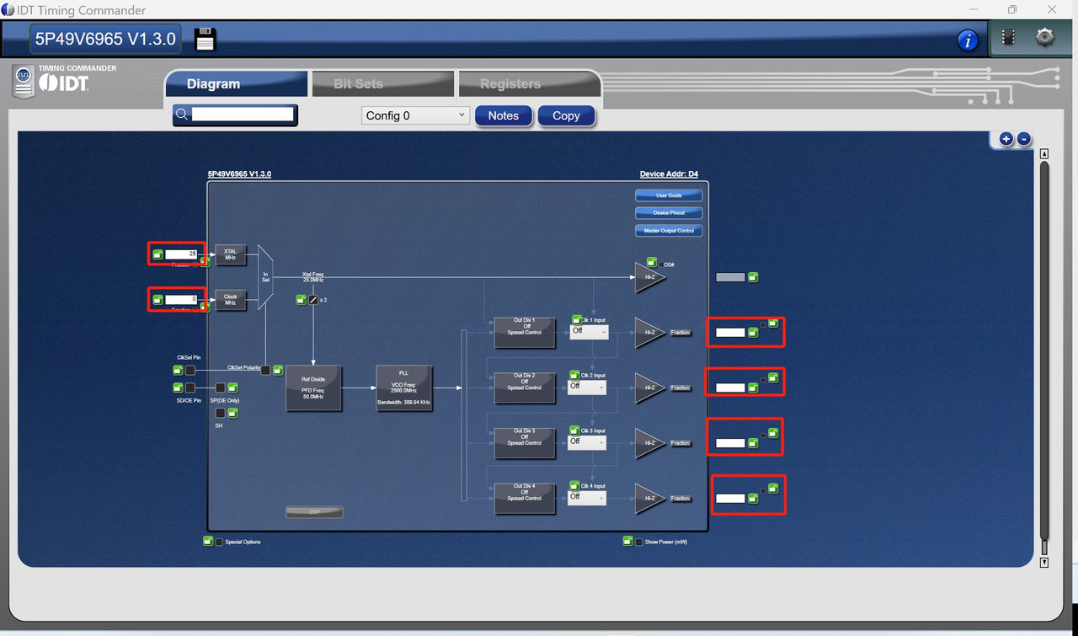Open the Out Div 1 block
Viewport: 1078px width, 636px height.
(524, 332)
